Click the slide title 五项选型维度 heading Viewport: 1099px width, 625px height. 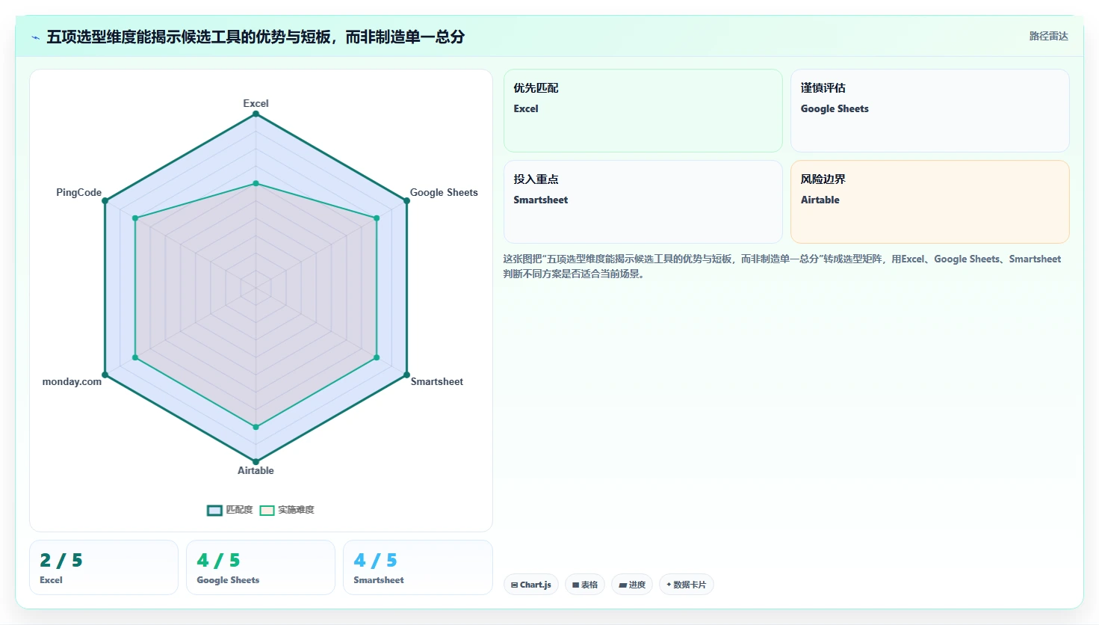[256, 37]
